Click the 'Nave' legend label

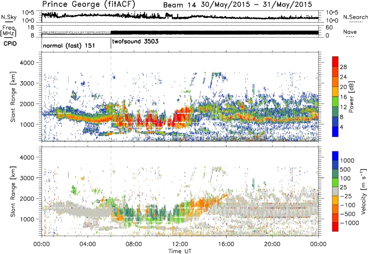(x=350, y=32)
